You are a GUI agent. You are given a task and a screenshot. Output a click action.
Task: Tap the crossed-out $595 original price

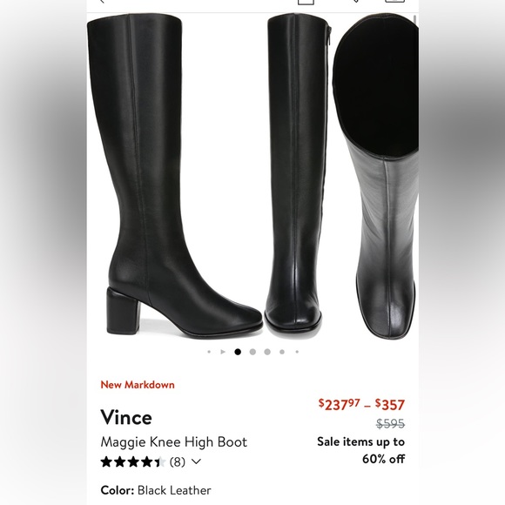coord(390,423)
